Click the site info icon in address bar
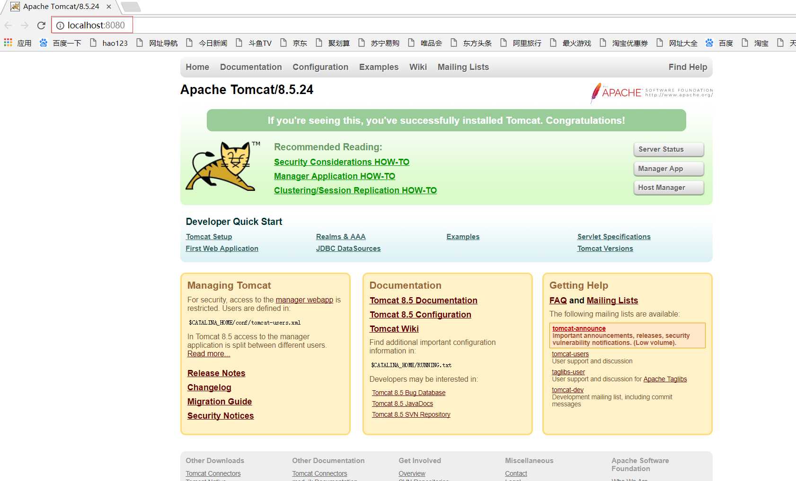Image resolution: width=796 pixels, height=481 pixels. (x=60, y=26)
